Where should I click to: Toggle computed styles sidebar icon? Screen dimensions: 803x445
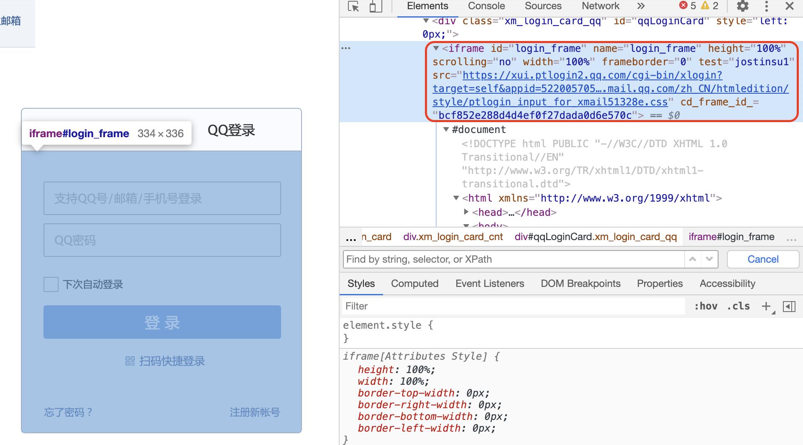click(x=789, y=306)
